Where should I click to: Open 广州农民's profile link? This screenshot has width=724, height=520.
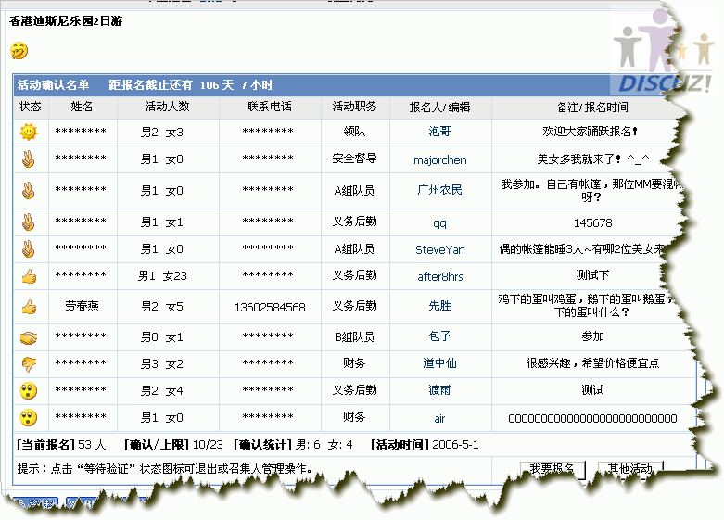click(x=439, y=190)
